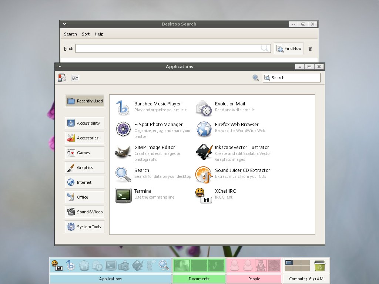Click the Find Now button
This screenshot has width=379, height=284.
click(289, 48)
